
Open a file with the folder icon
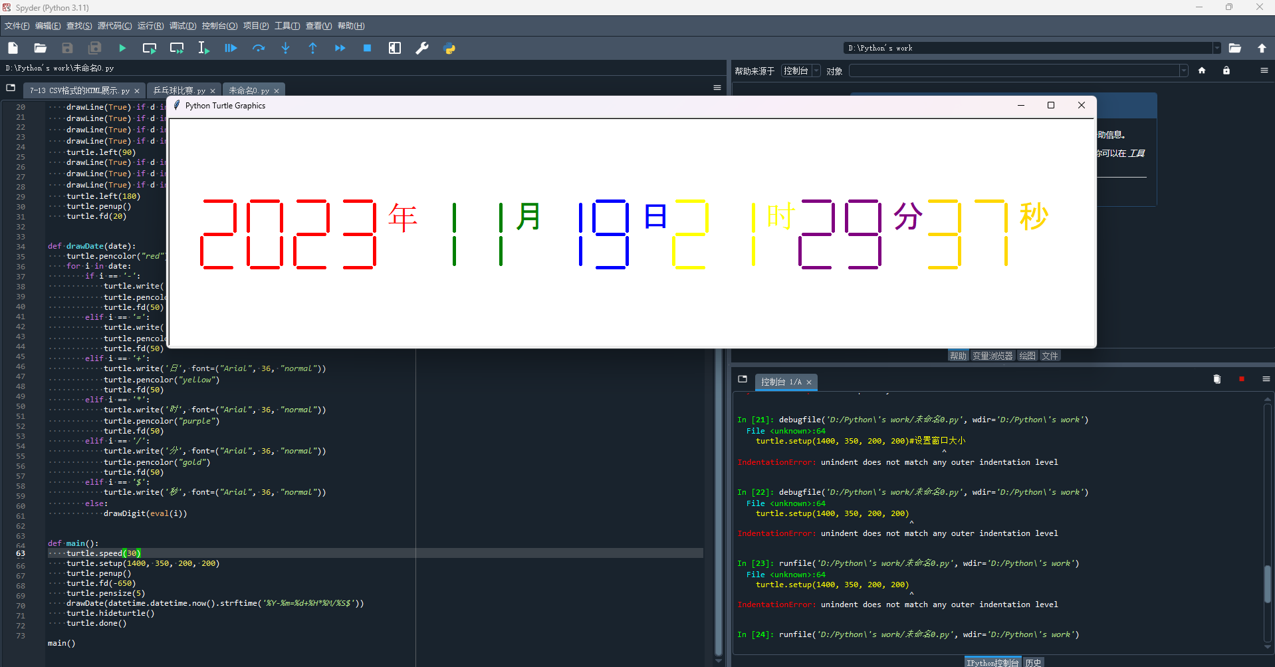click(x=40, y=48)
